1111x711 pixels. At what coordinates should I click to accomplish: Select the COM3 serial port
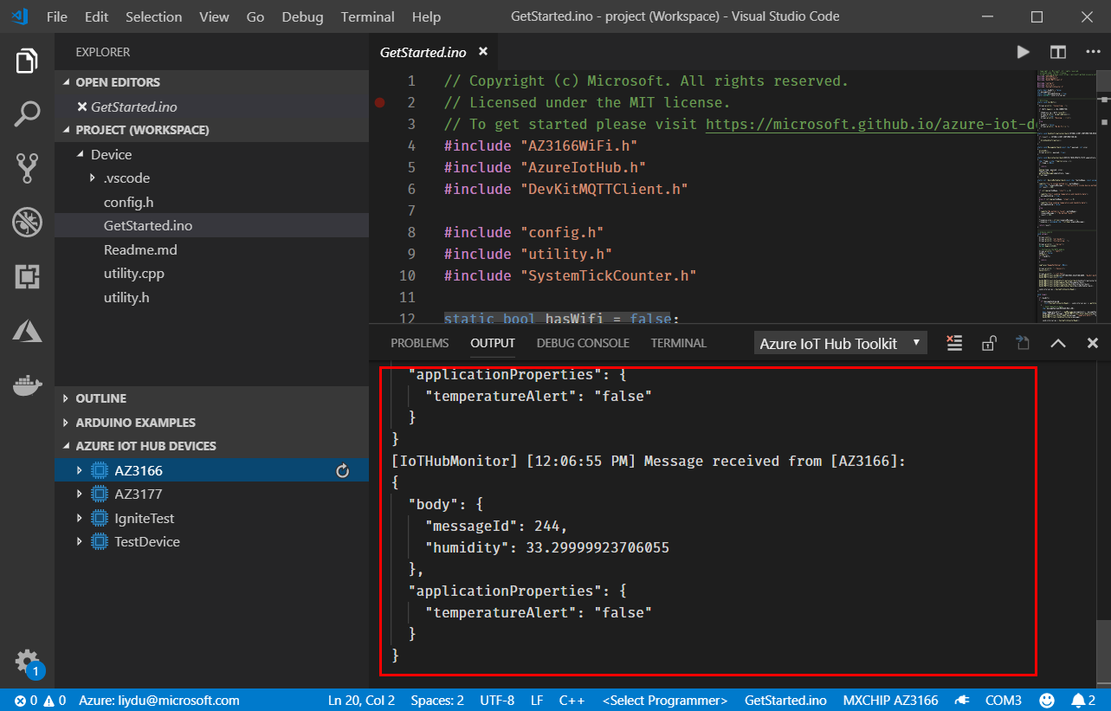[1004, 700]
